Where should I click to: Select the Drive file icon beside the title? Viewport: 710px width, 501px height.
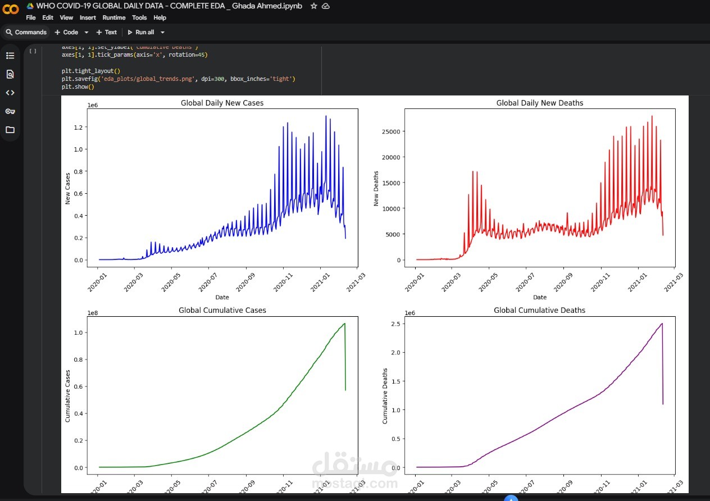tap(29, 6)
